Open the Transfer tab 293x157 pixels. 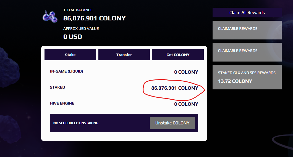click(124, 55)
